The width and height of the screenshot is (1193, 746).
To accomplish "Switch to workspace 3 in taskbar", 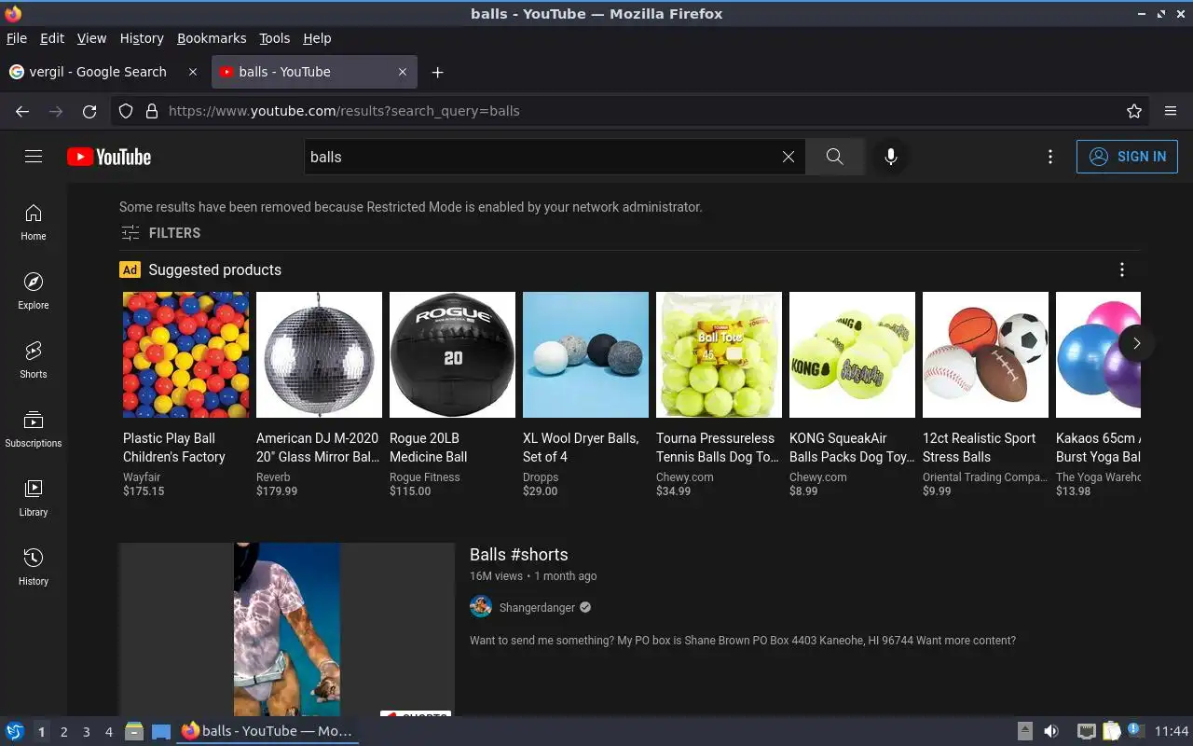I will tap(86, 732).
